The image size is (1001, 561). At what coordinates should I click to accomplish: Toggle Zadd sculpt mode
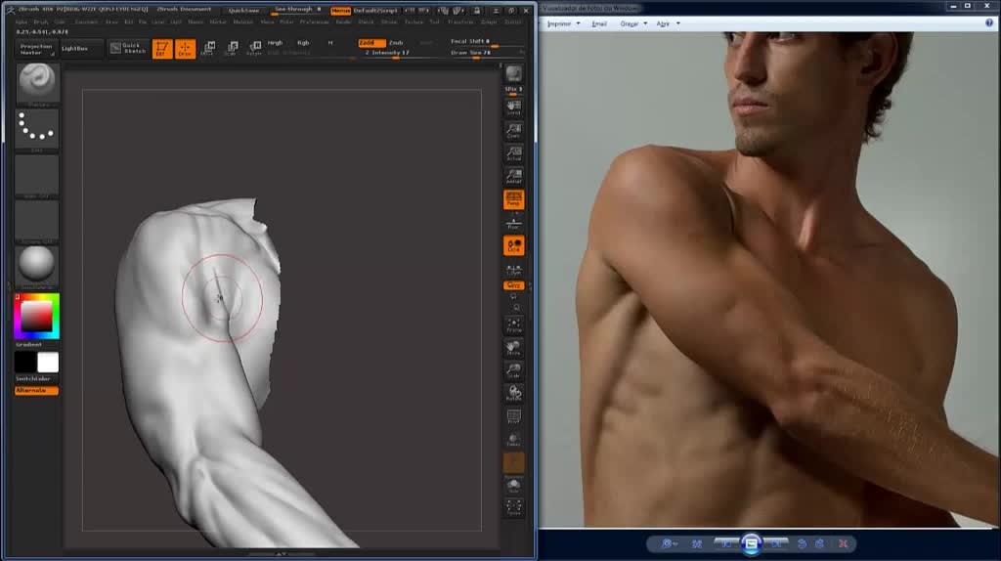370,43
